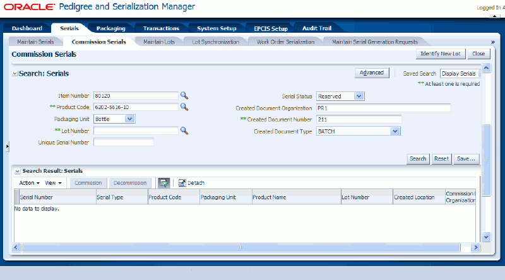
Task: Click the Serial Number column header
Action: (57, 197)
